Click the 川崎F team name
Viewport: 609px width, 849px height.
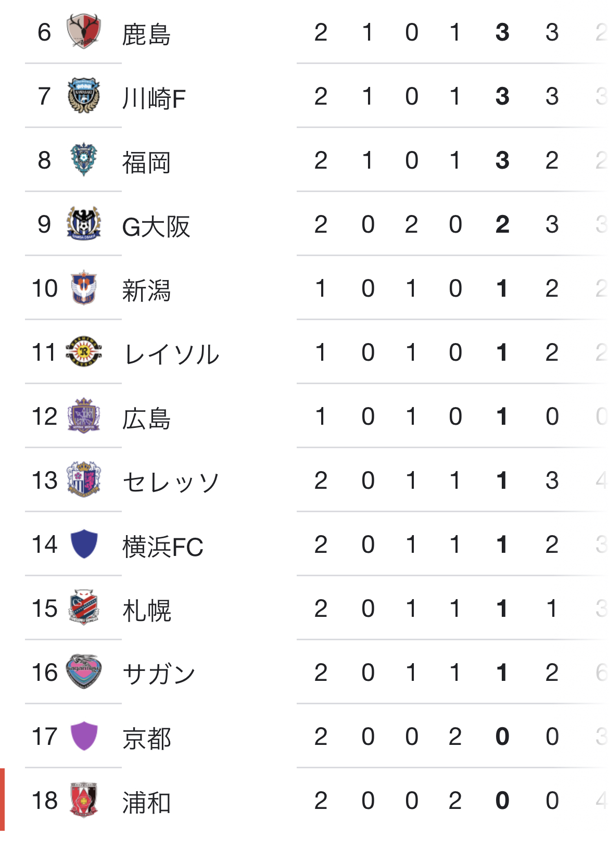tap(154, 98)
